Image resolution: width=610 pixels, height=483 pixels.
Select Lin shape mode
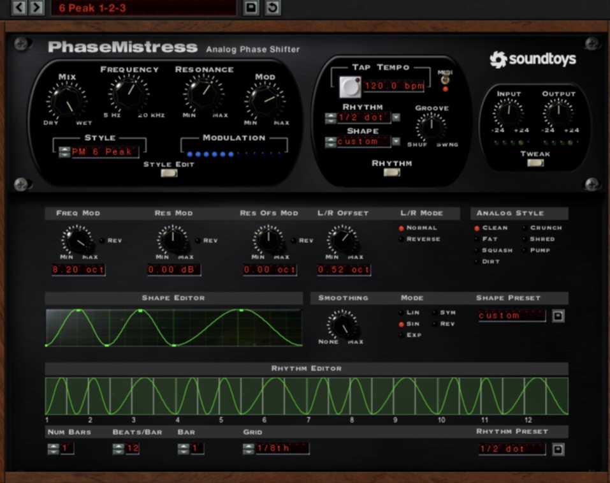pyautogui.click(x=401, y=313)
